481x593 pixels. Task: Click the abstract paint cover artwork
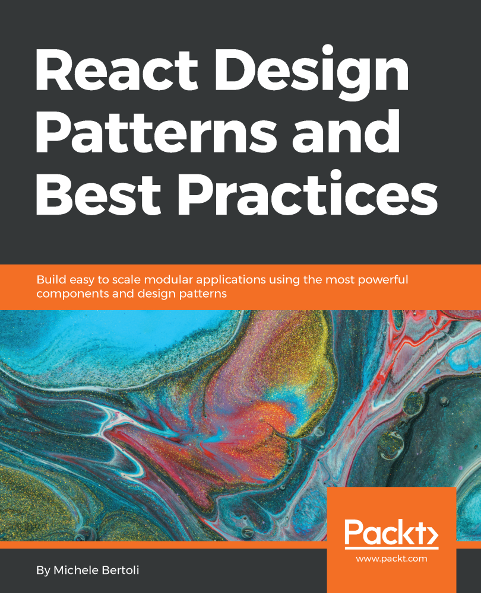point(240,425)
